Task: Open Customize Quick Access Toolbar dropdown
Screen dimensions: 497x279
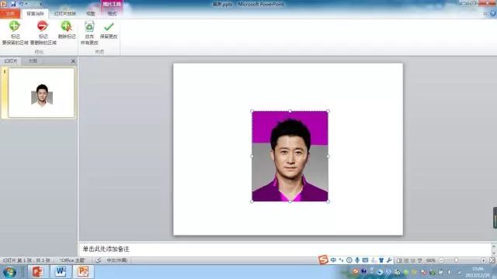Action: [x=41, y=4]
